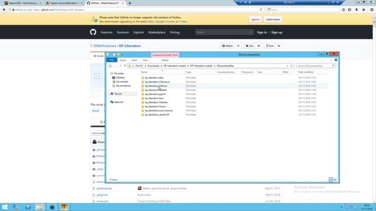
Task: Select the kp_liberation_devkit.VR folder row
Action: (x=234, y=115)
